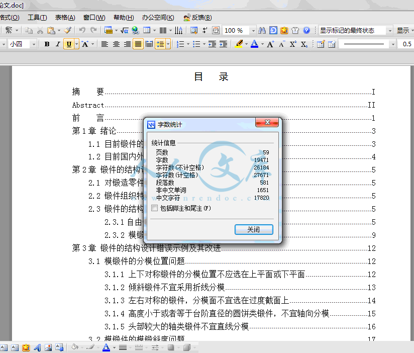
Task: Click the Cut scissors icon
Action: pos(40,30)
